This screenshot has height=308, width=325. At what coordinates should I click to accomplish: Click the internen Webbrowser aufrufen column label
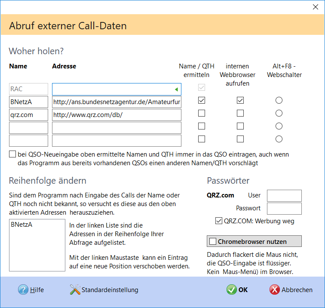point(237,75)
